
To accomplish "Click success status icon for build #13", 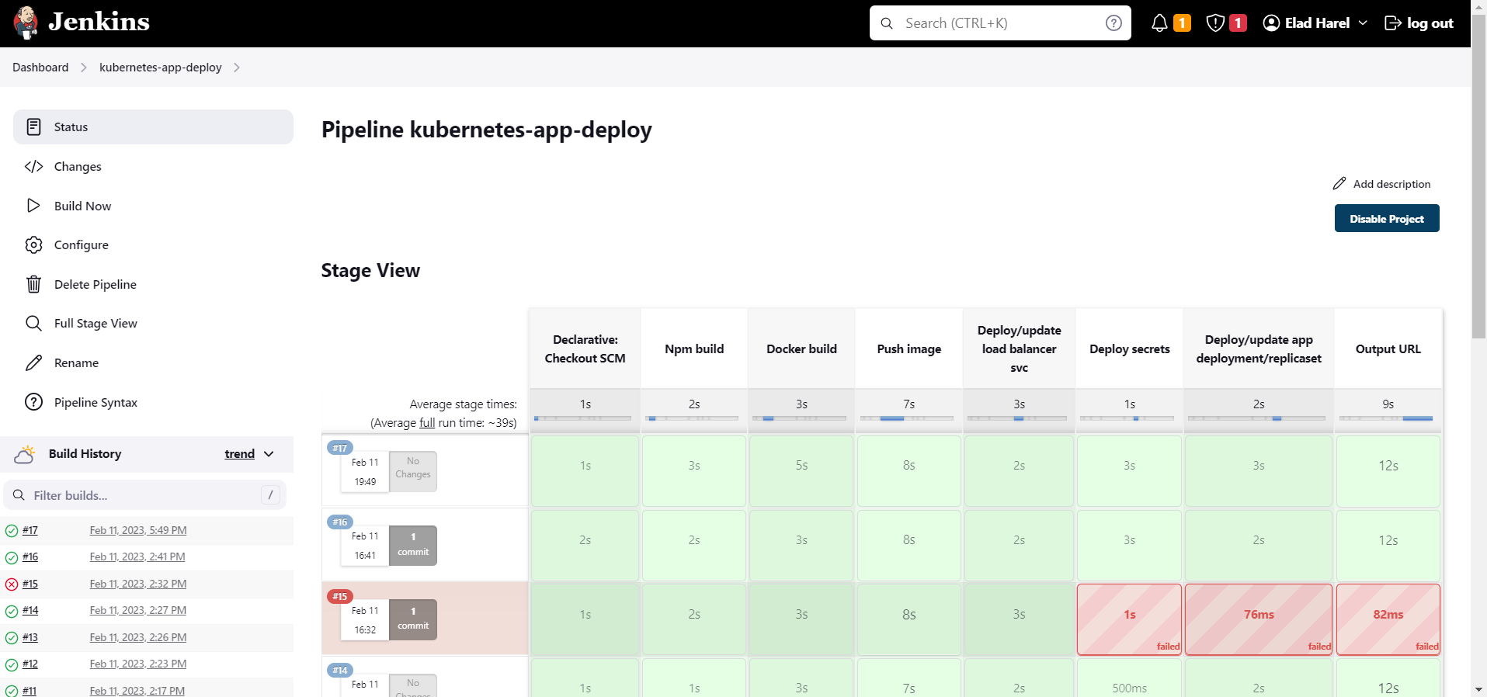I will click(x=12, y=638).
